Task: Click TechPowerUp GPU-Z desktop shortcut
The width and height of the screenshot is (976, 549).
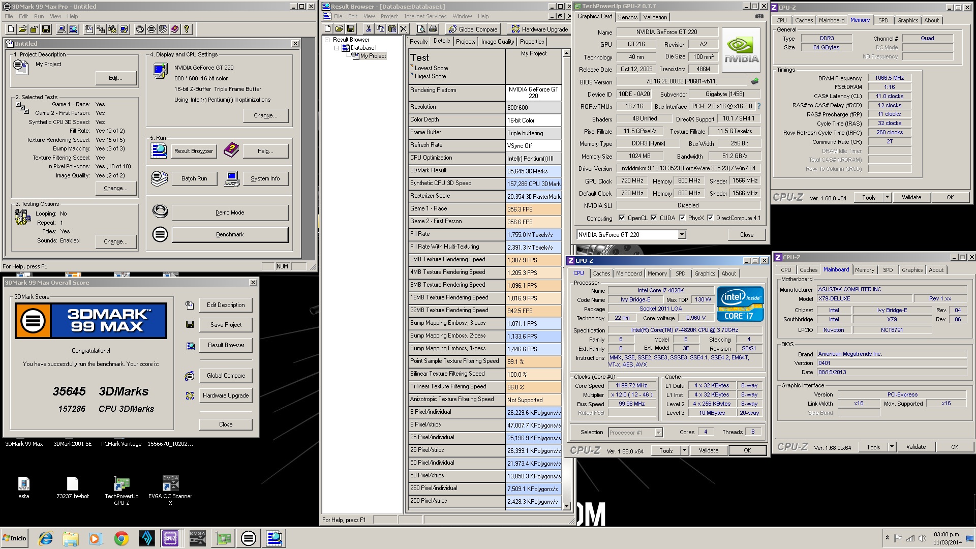Action: tap(121, 490)
